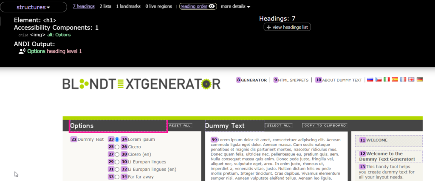The image size is (435, 181).
Task: Pick the French flag icon
Action: pyautogui.click(x=403, y=80)
